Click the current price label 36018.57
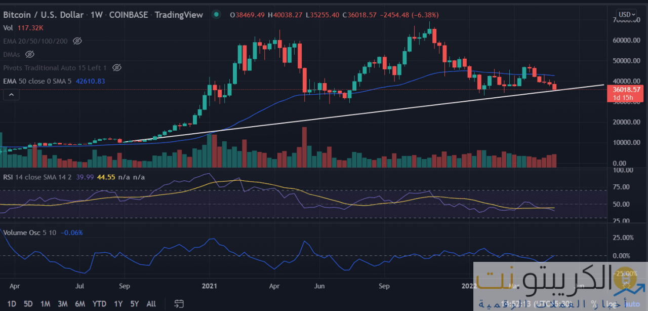 point(626,89)
